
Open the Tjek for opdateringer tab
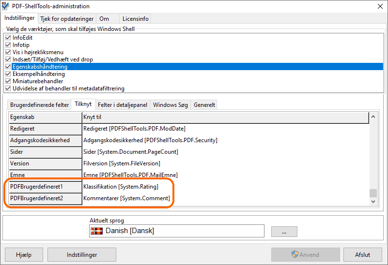pyautogui.click(x=67, y=19)
